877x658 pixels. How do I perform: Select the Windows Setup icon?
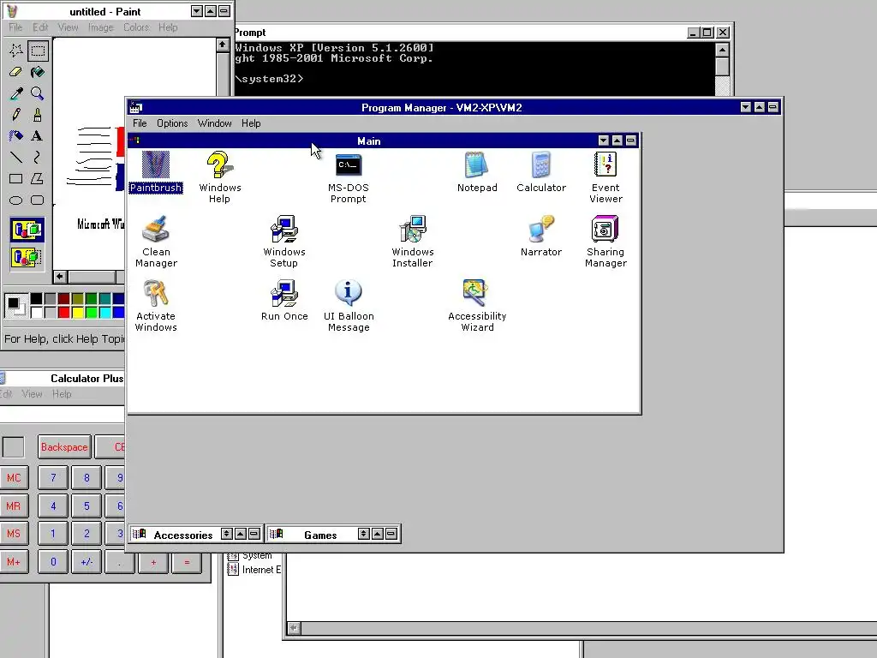284,241
